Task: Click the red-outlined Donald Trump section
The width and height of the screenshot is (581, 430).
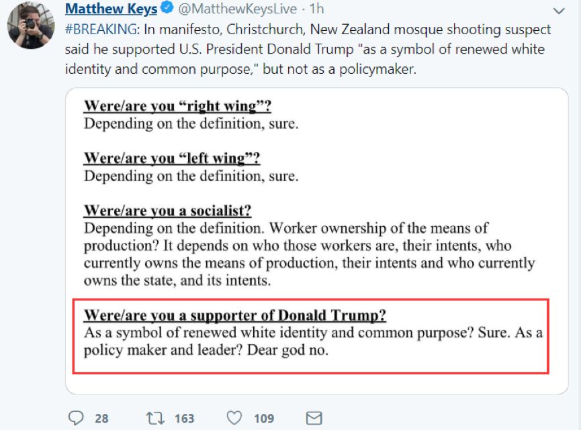Action: pyautogui.click(x=310, y=336)
